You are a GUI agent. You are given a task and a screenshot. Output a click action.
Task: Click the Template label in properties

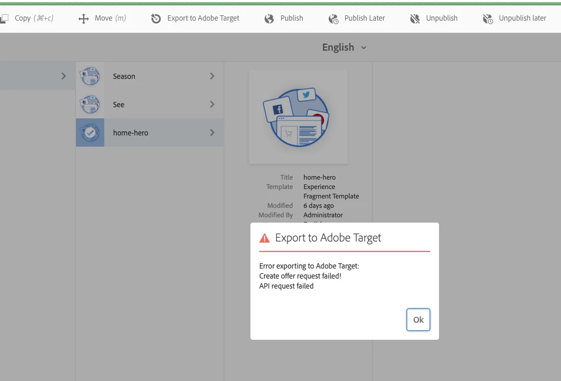tap(279, 187)
